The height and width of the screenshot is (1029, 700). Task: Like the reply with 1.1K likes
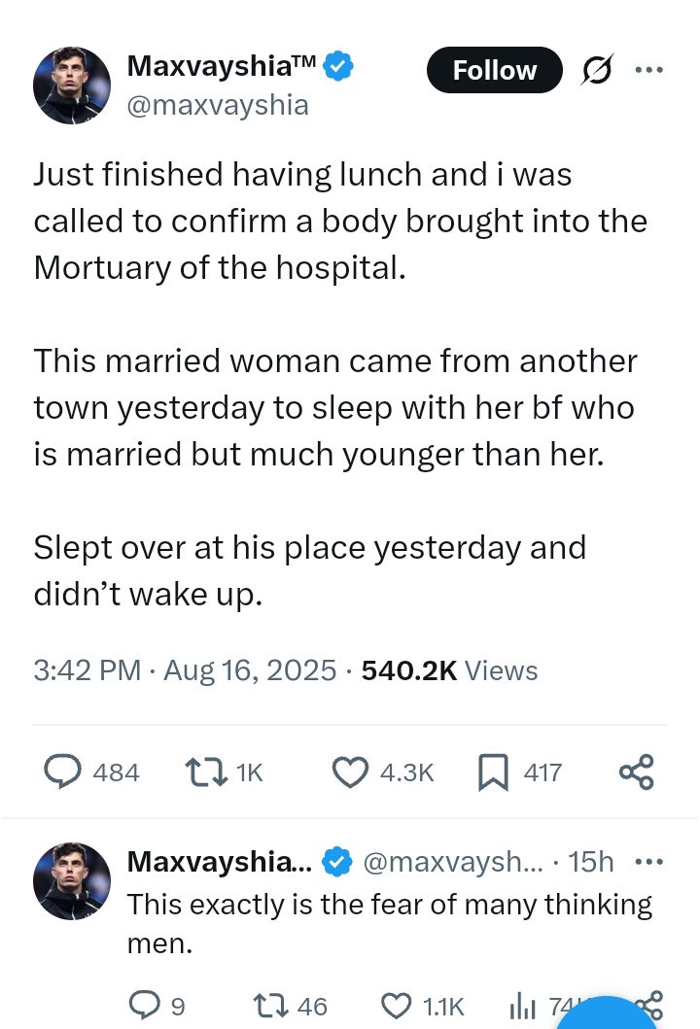[394, 1005]
